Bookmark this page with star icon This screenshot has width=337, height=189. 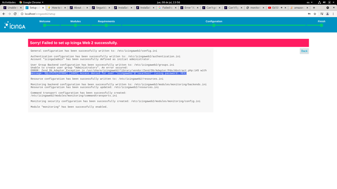coord(315,14)
